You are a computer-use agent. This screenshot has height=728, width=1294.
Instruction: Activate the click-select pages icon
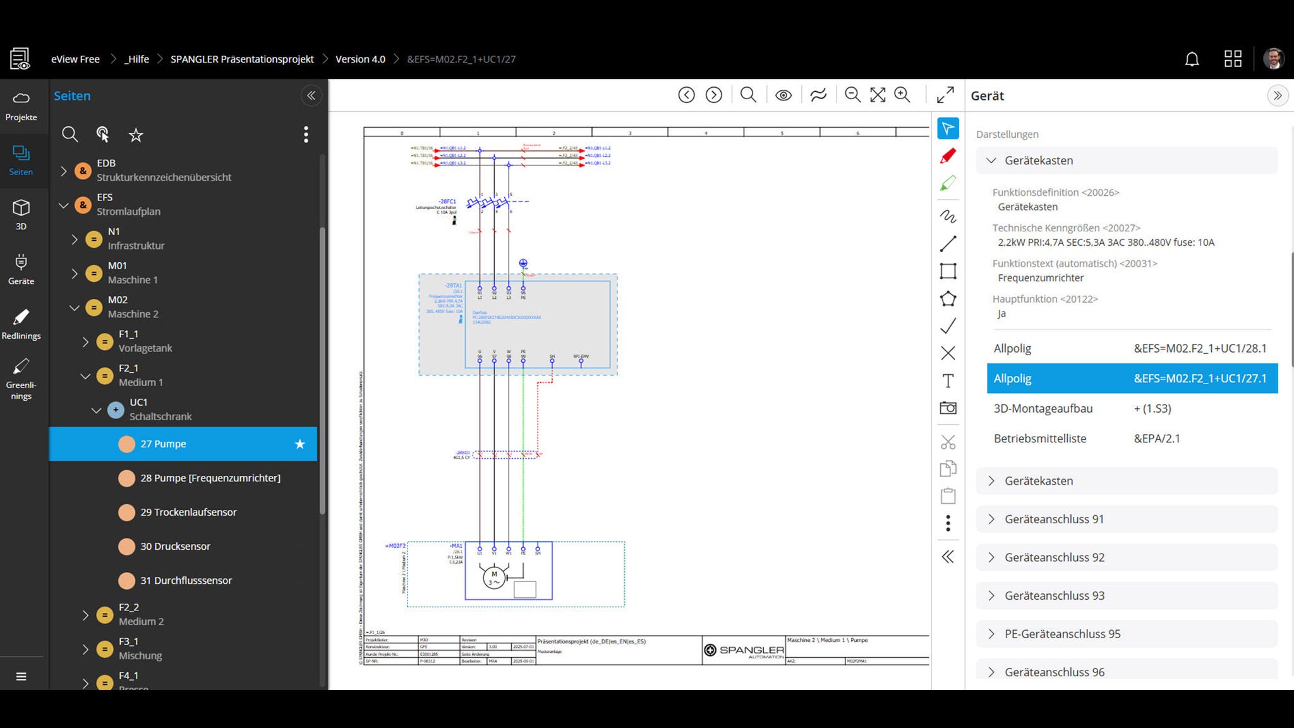102,134
